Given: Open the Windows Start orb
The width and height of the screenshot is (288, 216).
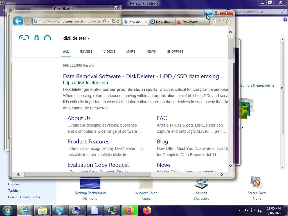Looking at the screenshot, I should point(8,210).
